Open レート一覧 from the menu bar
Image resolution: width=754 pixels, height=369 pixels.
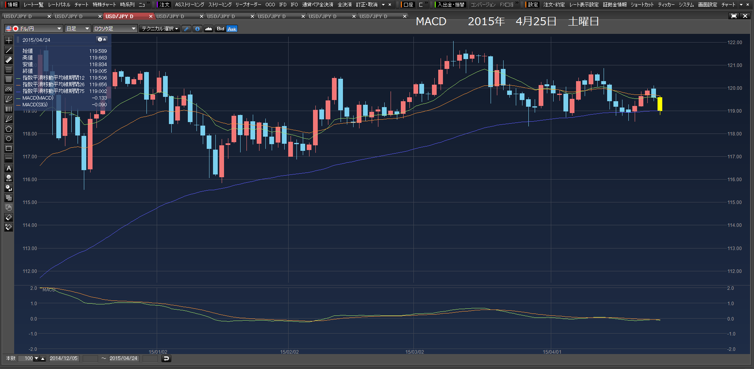pyautogui.click(x=33, y=5)
